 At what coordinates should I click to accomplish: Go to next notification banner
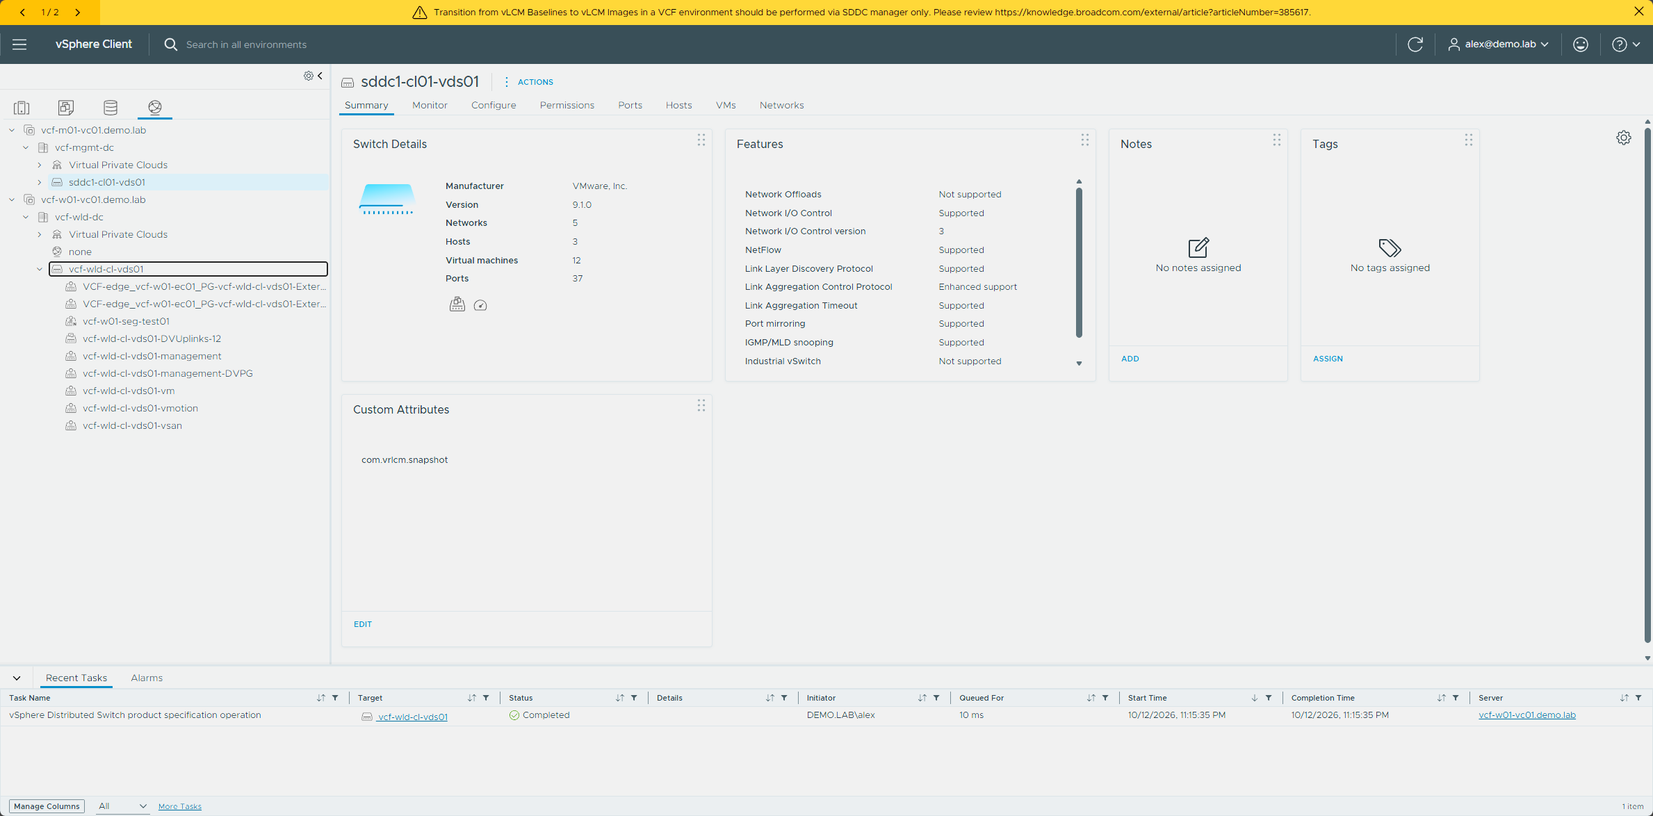click(78, 13)
